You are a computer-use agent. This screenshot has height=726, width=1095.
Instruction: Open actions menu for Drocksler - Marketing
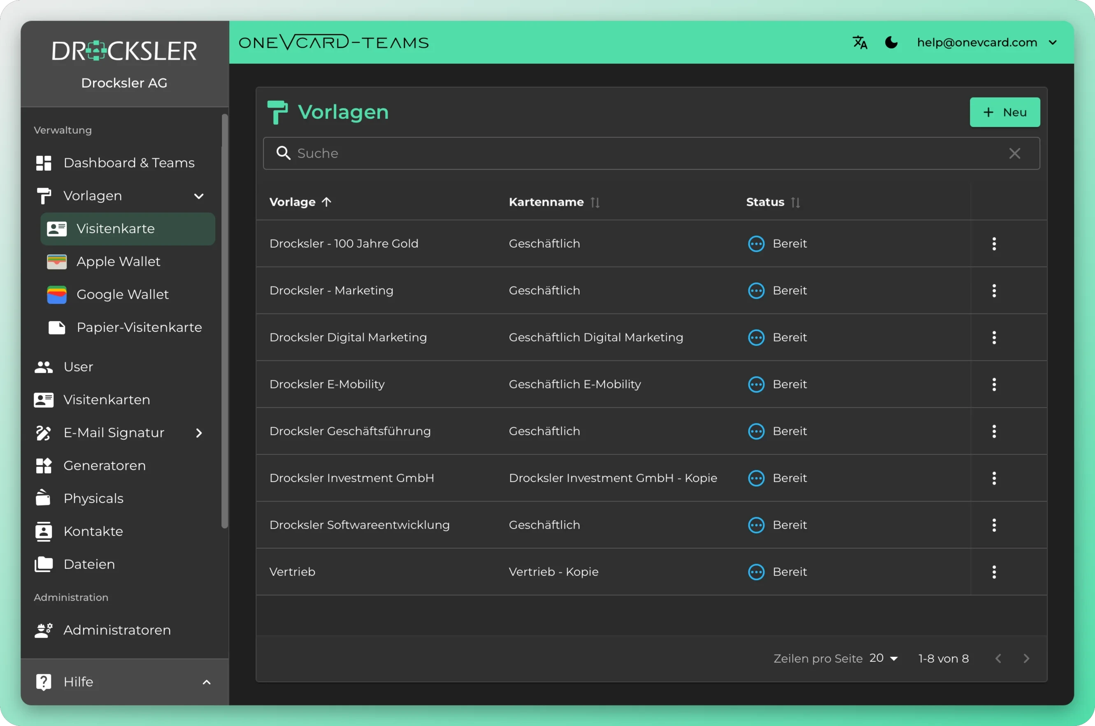994,290
